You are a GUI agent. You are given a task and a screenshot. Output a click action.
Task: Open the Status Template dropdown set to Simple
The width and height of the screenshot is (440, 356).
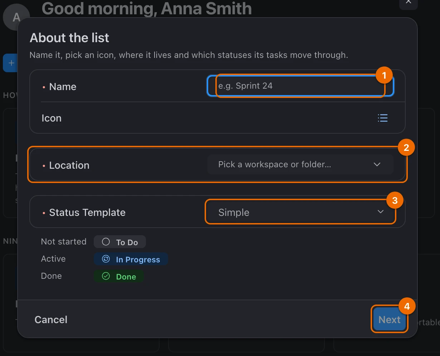pyautogui.click(x=300, y=212)
